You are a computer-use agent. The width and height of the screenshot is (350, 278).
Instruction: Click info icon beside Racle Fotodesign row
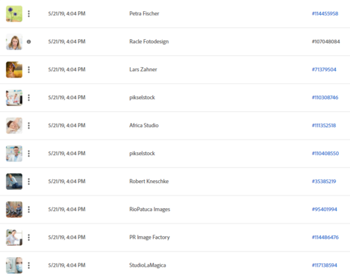click(x=29, y=42)
